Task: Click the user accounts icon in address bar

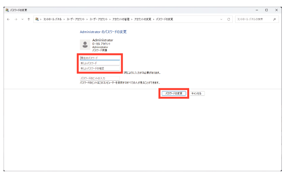Action: pos(37,19)
